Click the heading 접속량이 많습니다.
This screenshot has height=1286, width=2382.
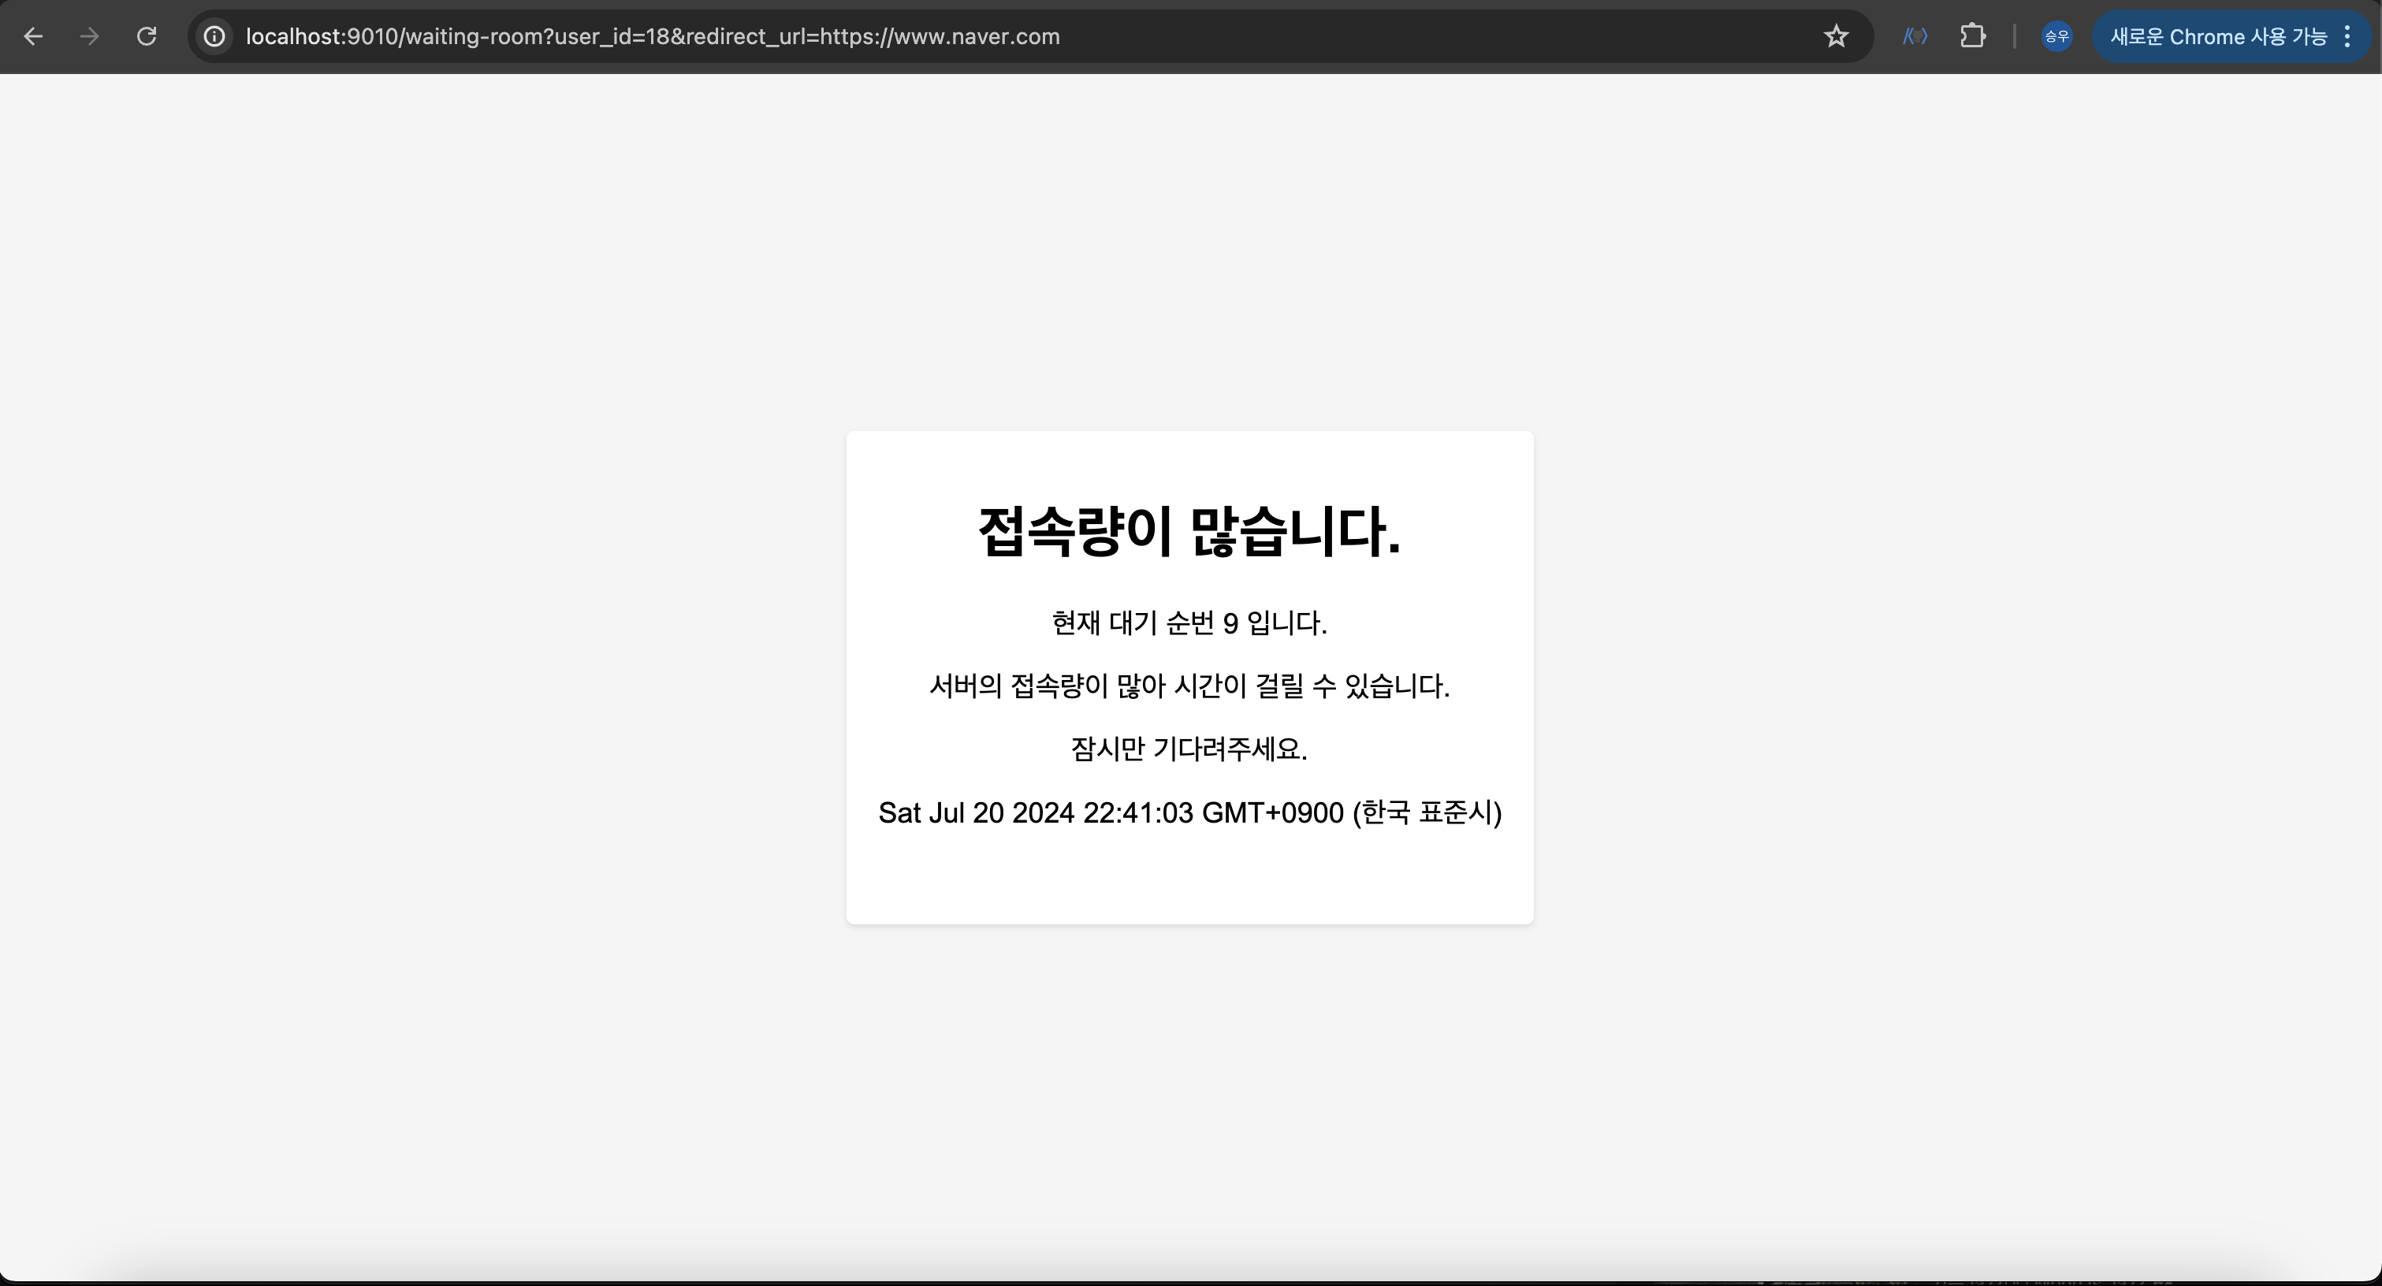pos(1189,532)
